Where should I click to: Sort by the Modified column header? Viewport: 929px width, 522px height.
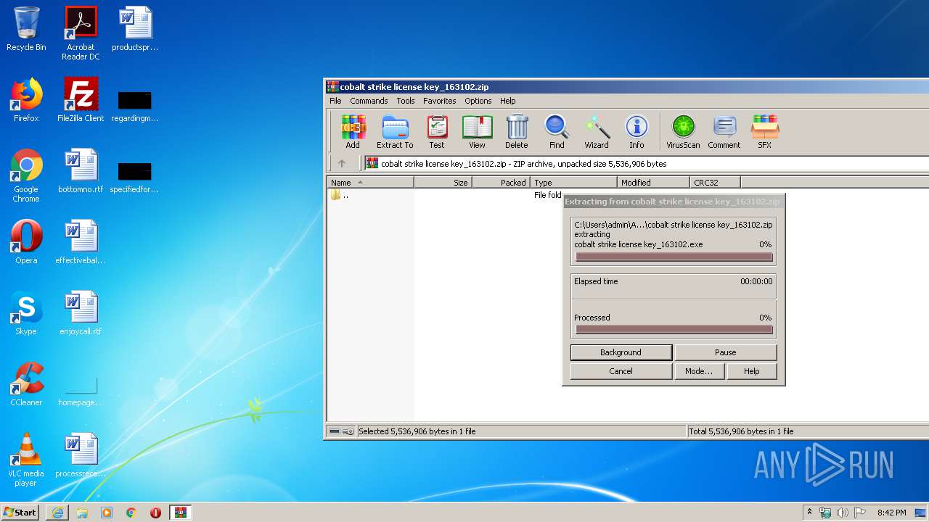[x=653, y=183]
